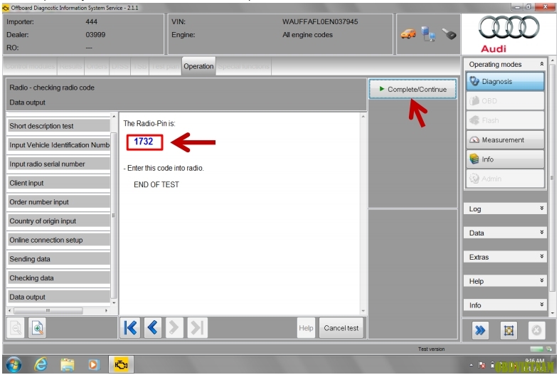Click the car vehicle status icon

[408, 34]
